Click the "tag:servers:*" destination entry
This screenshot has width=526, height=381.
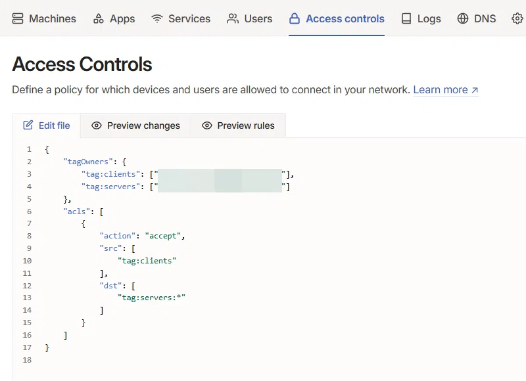coord(152,298)
